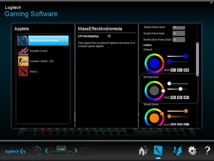Click the Background red RGB value field
The image size is (214, 161).
[173, 97]
